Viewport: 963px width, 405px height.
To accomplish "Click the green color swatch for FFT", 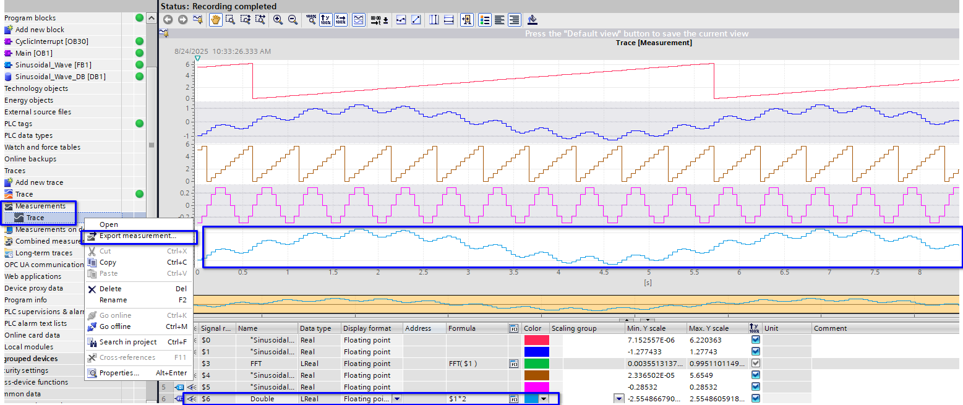I will [536, 364].
